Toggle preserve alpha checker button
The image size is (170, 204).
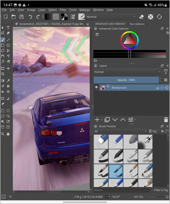tap(151, 17)
